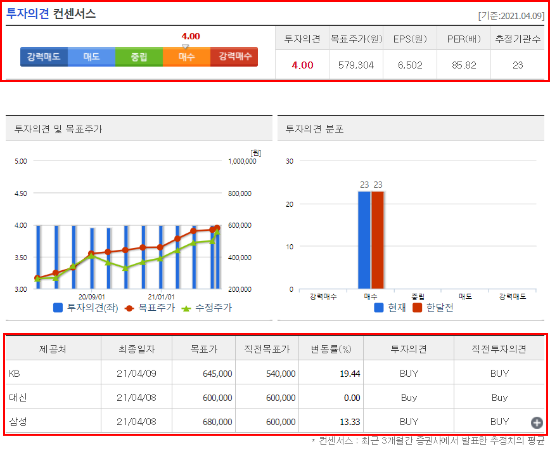Click the 제공처 column header
Image resolution: width=550 pixels, height=451 pixels.
53,349
